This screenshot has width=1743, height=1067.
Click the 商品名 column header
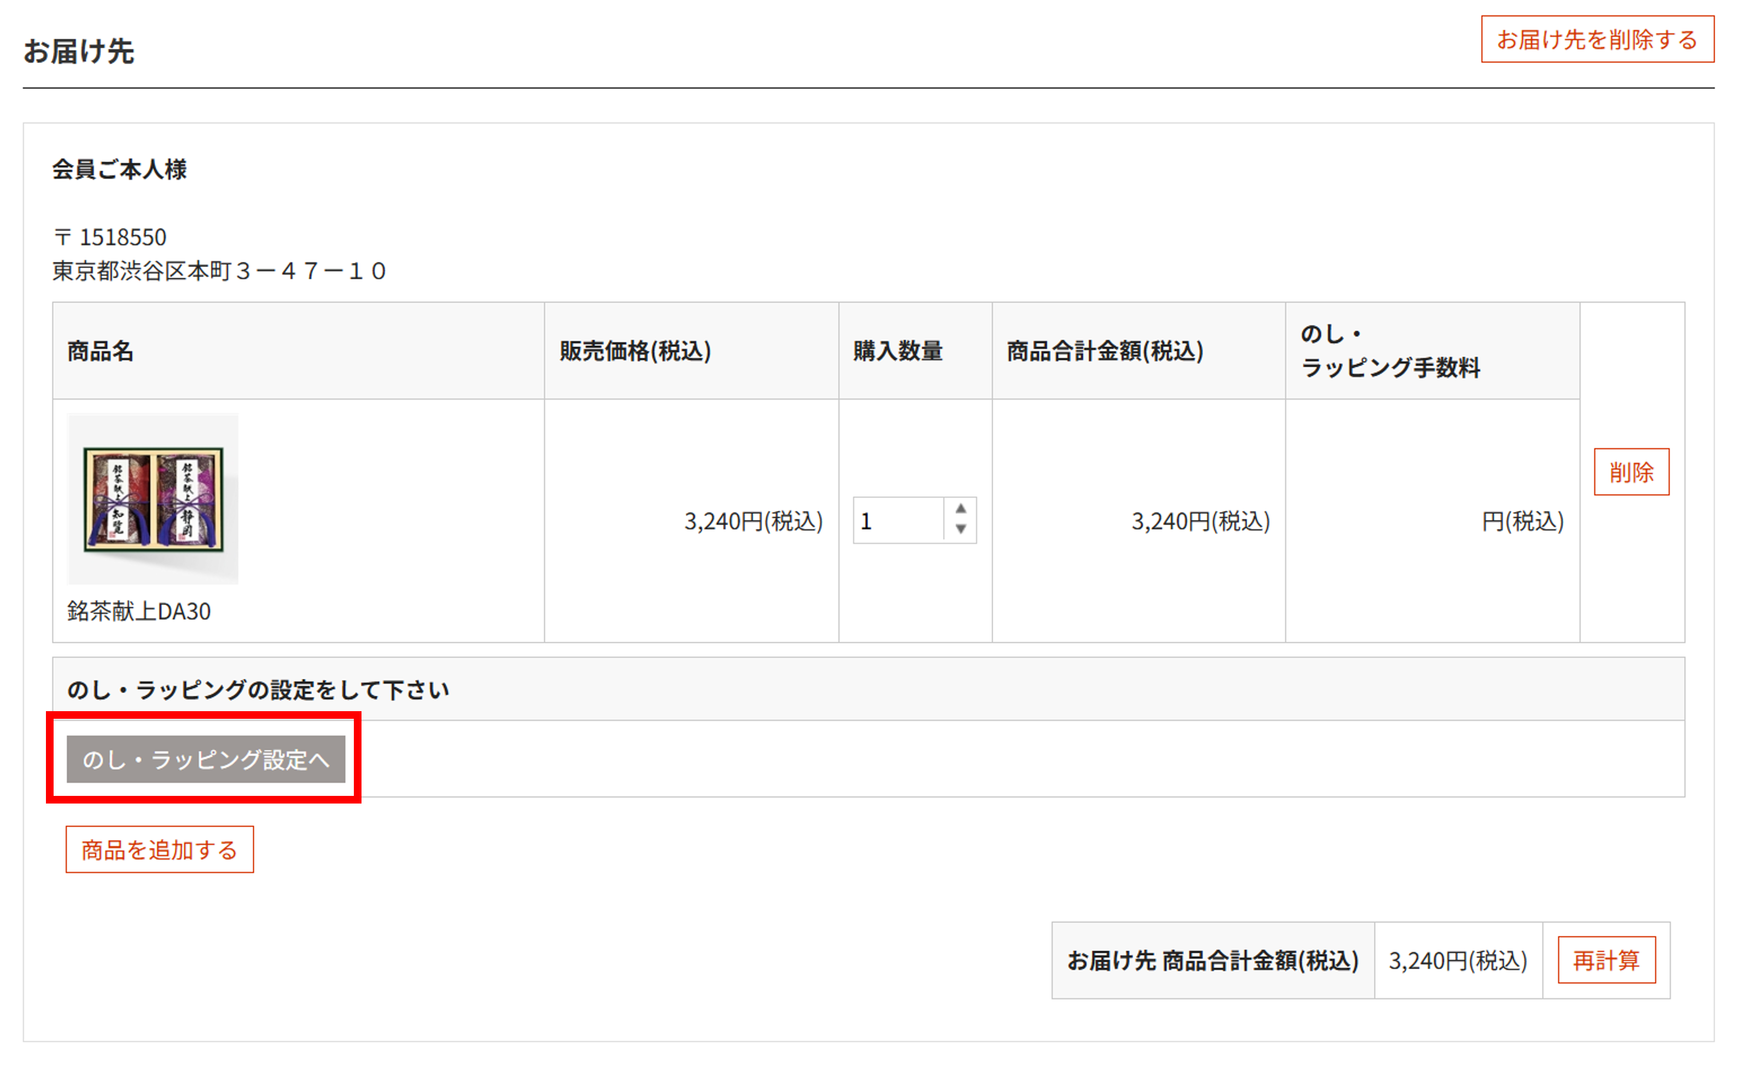click(101, 351)
